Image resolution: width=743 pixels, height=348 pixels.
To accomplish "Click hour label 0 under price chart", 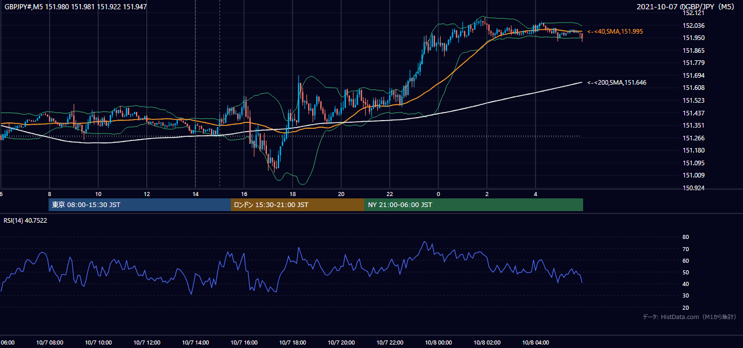I will click(438, 194).
